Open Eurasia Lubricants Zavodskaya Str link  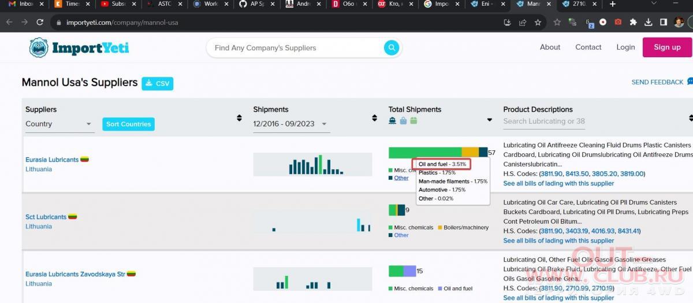pos(75,274)
